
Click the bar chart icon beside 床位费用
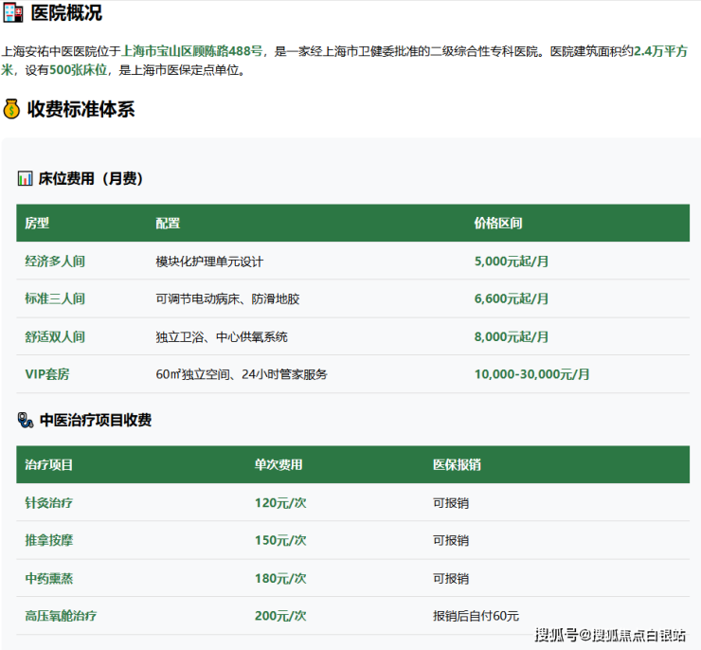(x=25, y=178)
